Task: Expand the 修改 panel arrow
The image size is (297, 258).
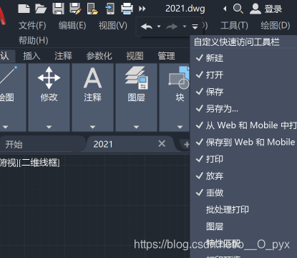Action: (x=49, y=127)
